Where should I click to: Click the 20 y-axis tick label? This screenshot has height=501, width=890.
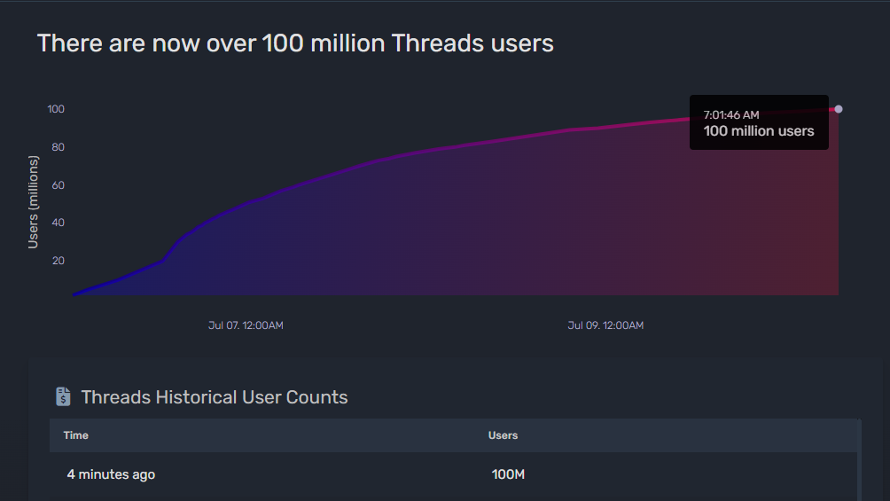pos(59,261)
